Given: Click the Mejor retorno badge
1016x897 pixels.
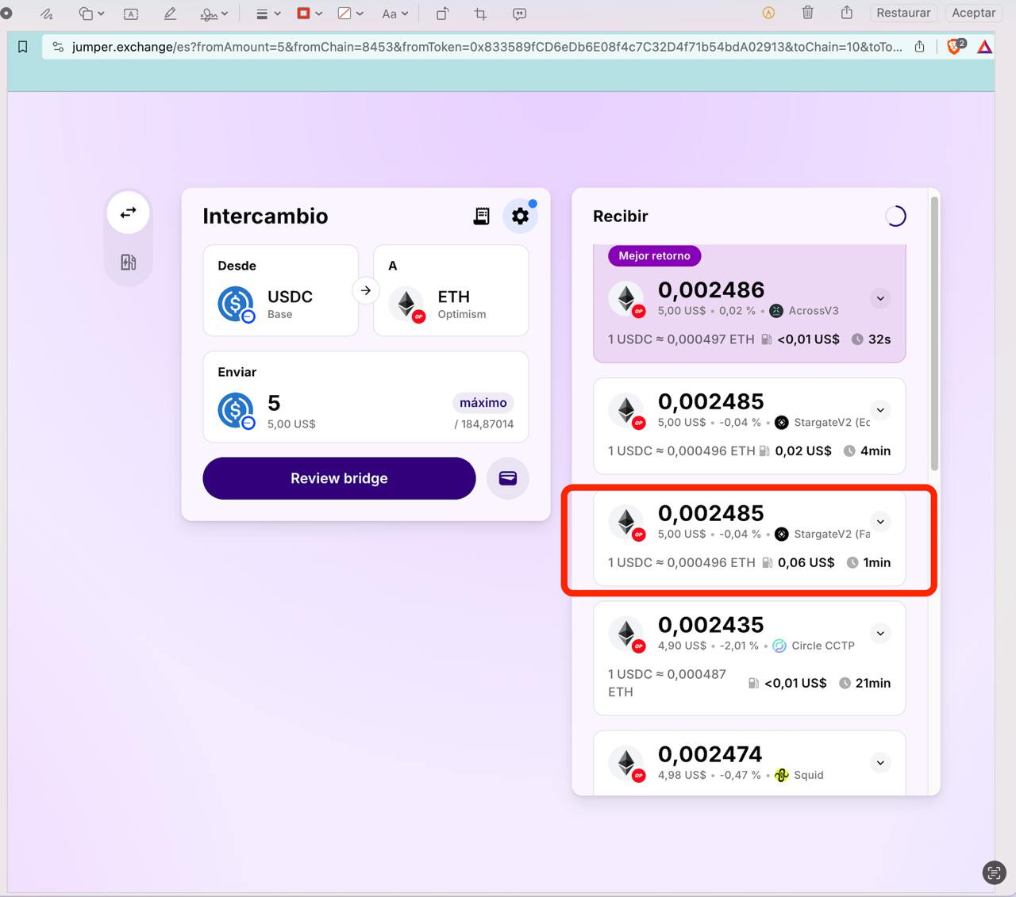Looking at the screenshot, I should [x=654, y=255].
